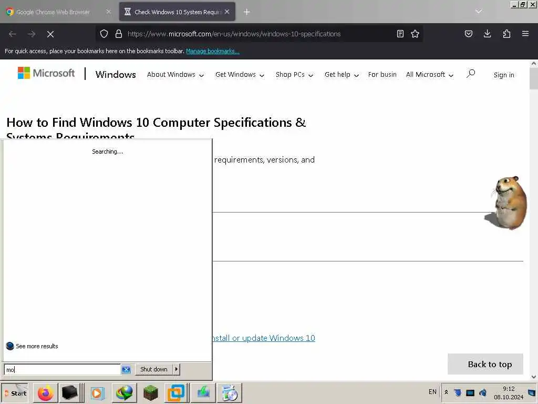Viewport: 538px width, 404px height.
Task: Expand the Get help menu
Action: [342, 75]
